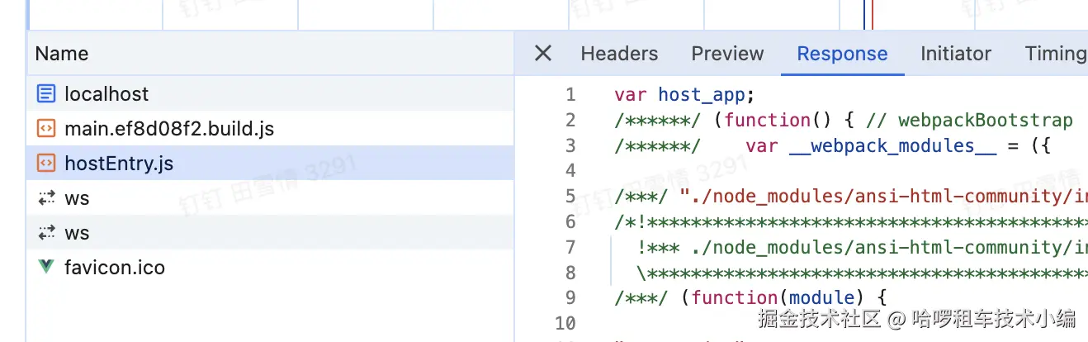Click the first ws websocket icon

(46, 198)
